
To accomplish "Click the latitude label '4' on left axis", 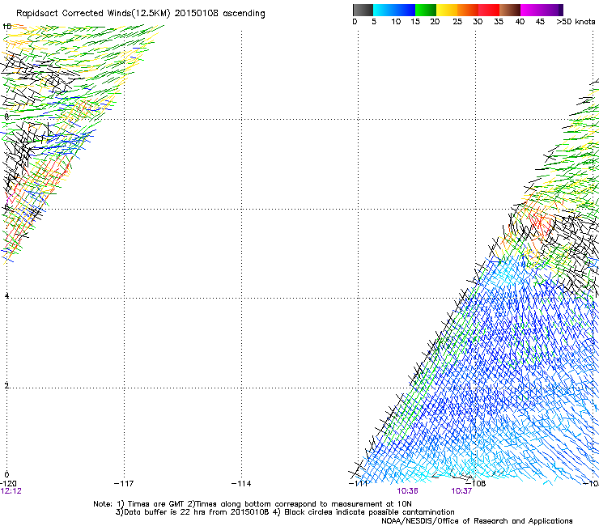I will [x=6, y=296].
